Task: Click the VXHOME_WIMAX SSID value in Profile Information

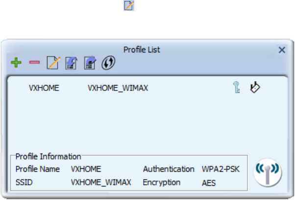Action: click(x=101, y=182)
